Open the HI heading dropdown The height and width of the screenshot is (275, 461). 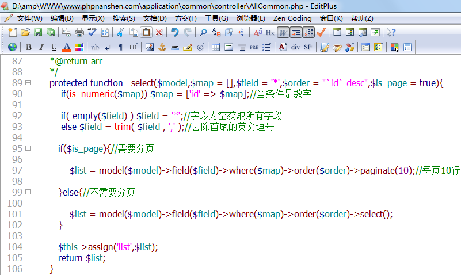point(133,47)
